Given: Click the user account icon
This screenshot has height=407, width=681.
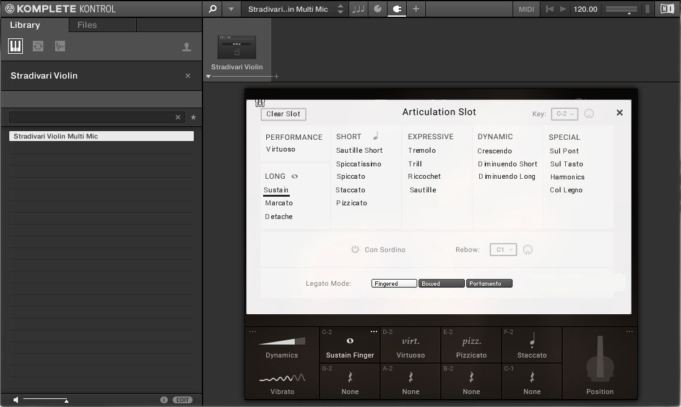Looking at the screenshot, I should pos(187,46).
